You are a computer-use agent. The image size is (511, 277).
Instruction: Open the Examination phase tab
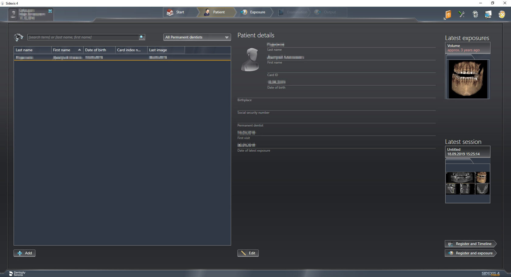(293, 12)
